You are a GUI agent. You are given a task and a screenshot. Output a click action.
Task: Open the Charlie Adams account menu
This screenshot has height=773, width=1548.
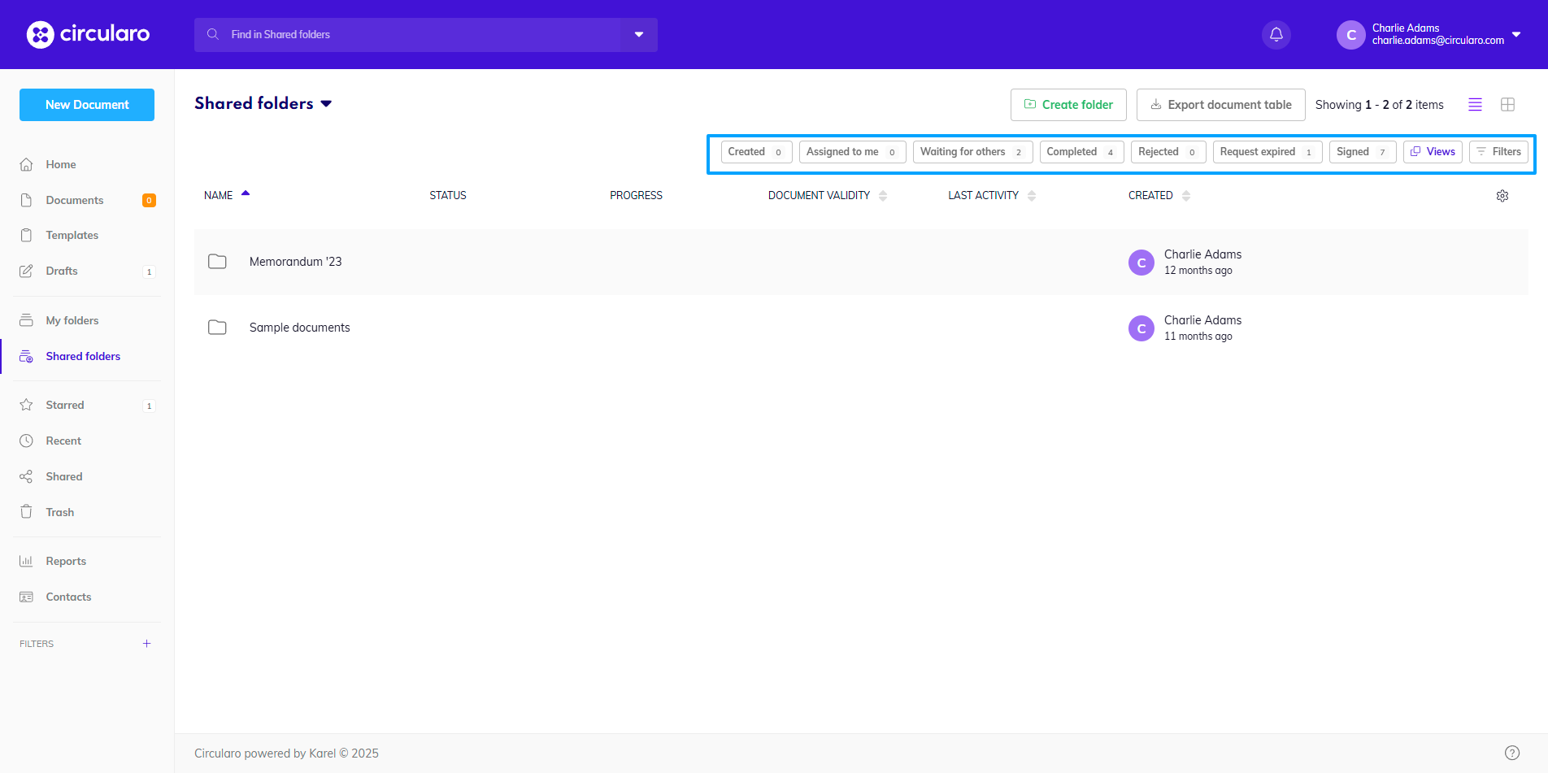tap(1429, 35)
